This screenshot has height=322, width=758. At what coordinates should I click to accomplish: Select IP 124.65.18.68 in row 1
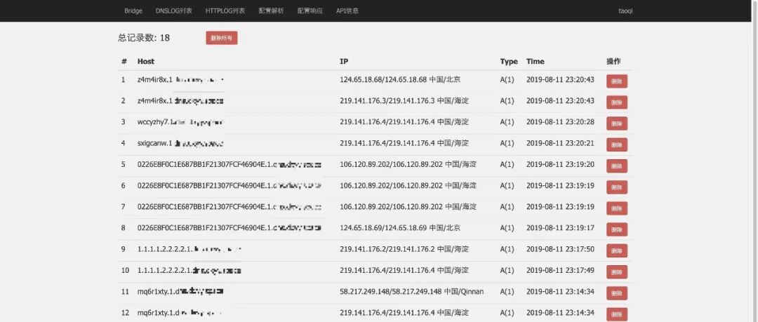point(400,79)
